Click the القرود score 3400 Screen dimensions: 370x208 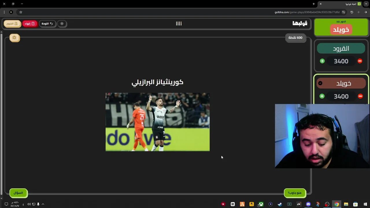[x=341, y=61]
